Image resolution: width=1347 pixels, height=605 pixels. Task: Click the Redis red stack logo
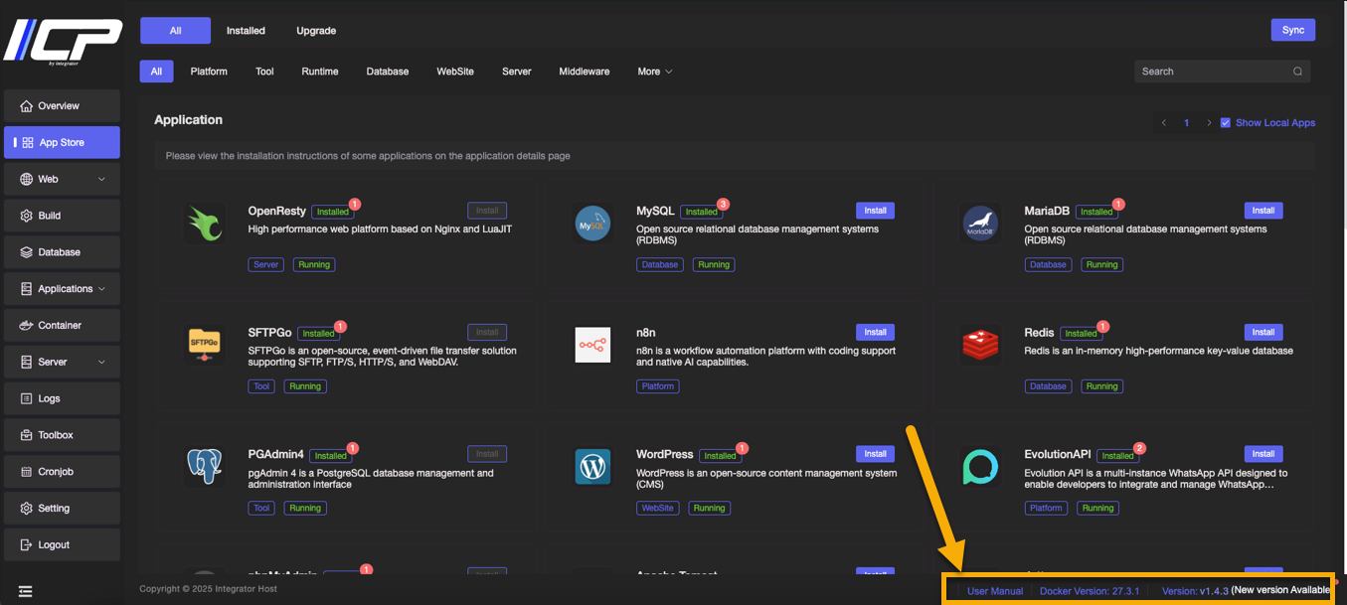tap(981, 345)
